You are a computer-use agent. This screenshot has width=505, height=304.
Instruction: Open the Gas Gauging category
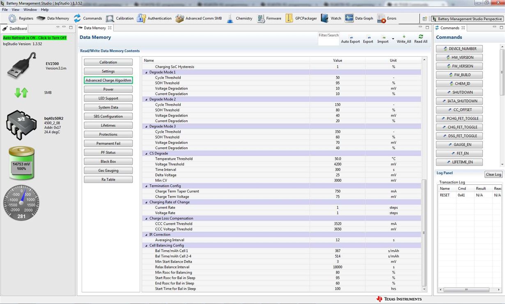click(x=108, y=171)
